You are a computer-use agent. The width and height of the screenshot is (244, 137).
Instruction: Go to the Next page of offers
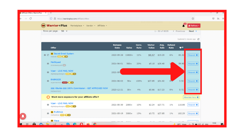[x=193, y=31]
